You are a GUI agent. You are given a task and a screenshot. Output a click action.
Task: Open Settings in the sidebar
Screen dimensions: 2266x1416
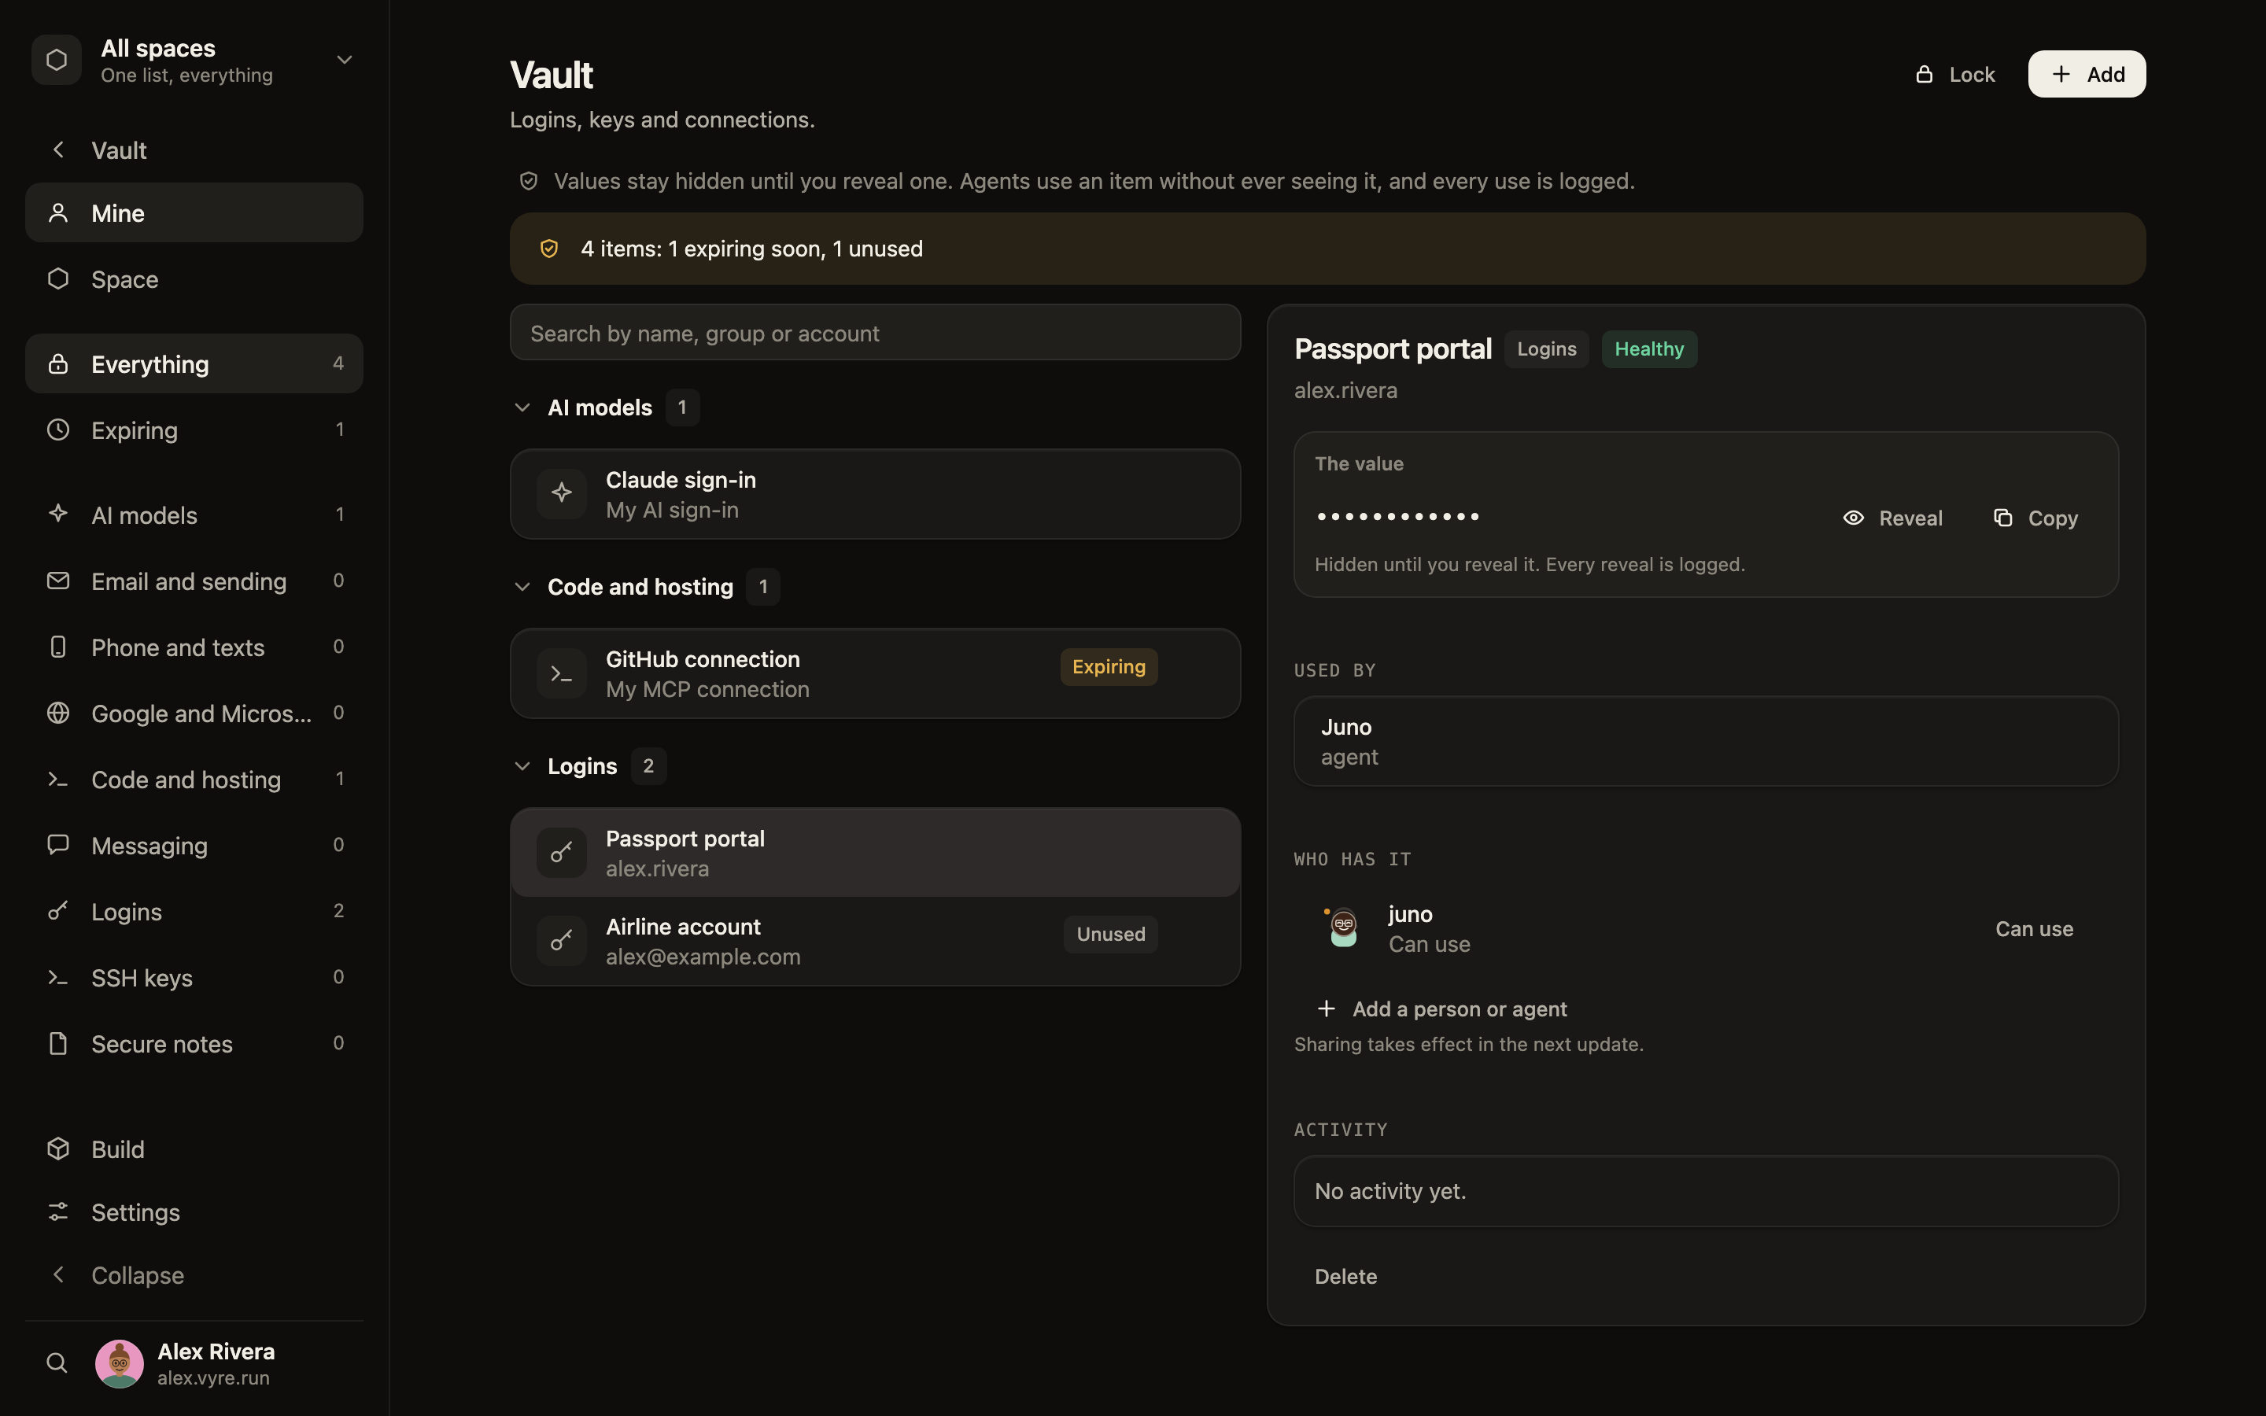194,1211
